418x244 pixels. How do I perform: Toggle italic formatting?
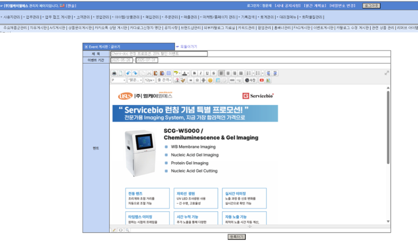[201, 73]
